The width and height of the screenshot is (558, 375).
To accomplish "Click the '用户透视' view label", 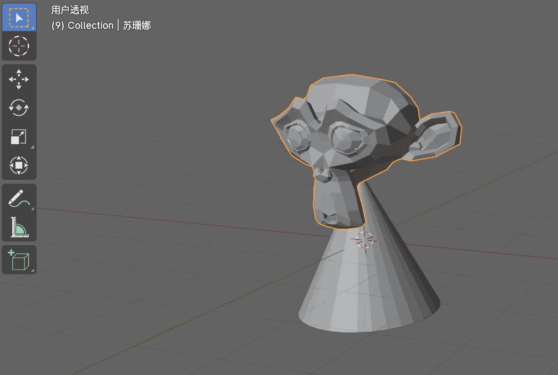I will click(x=70, y=10).
